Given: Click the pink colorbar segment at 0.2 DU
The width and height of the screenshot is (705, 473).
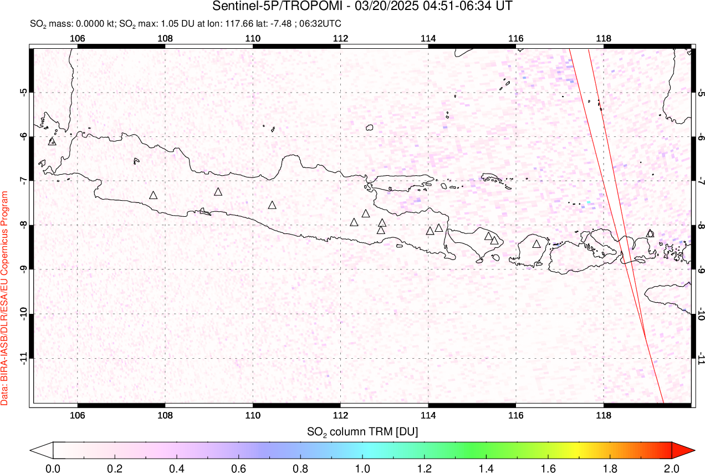Looking at the screenshot, I should tap(115, 450).
